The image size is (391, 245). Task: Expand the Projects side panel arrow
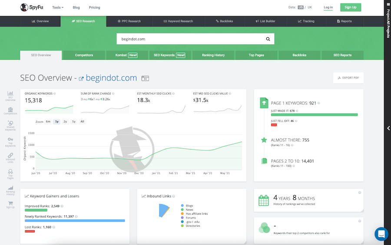click(x=388, y=128)
